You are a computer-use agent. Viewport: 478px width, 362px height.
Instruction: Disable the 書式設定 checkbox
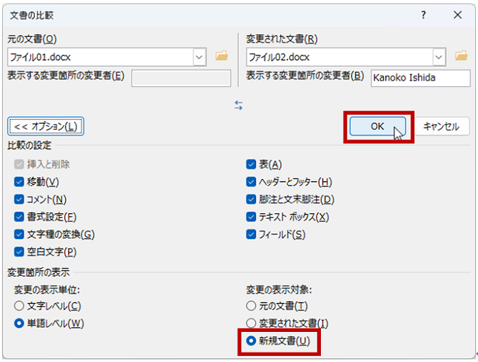[x=18, y=217]
